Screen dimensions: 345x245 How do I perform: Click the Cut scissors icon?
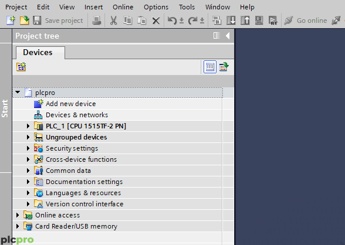[114, 21]
